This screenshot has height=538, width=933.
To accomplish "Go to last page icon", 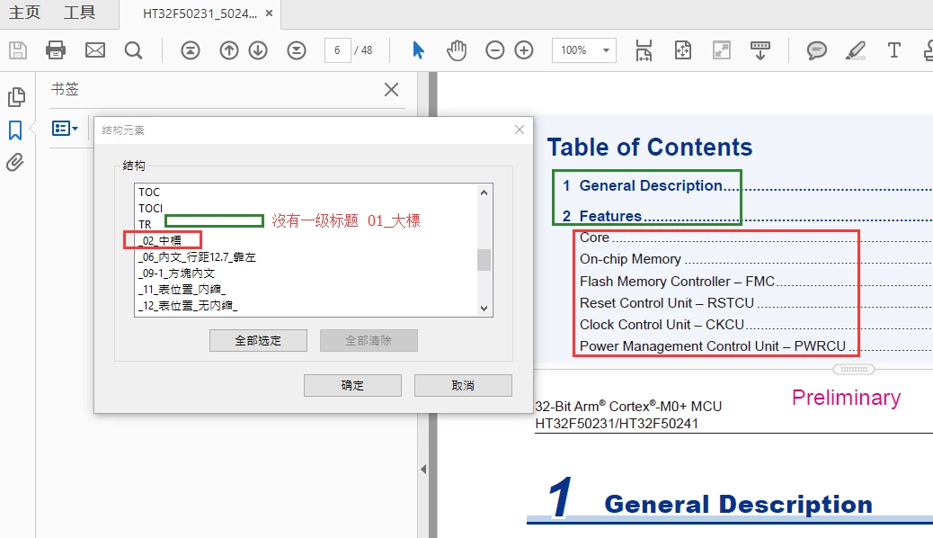I will click(x=297, y=50).
